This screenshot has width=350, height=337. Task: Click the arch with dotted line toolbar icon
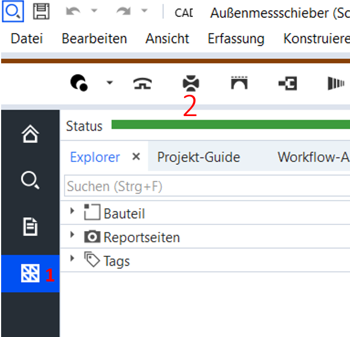tap(240, 83)
